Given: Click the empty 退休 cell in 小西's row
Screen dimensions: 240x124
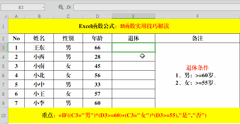Looking at the screenshot, I should click(x=134, y=57).
